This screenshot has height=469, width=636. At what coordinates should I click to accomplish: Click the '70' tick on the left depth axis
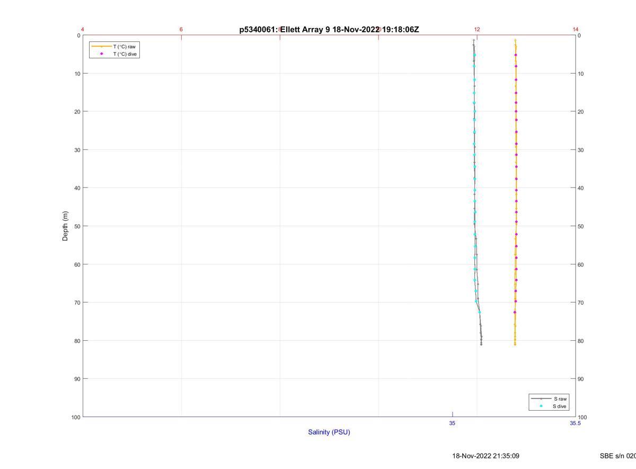tap(77, 303)
